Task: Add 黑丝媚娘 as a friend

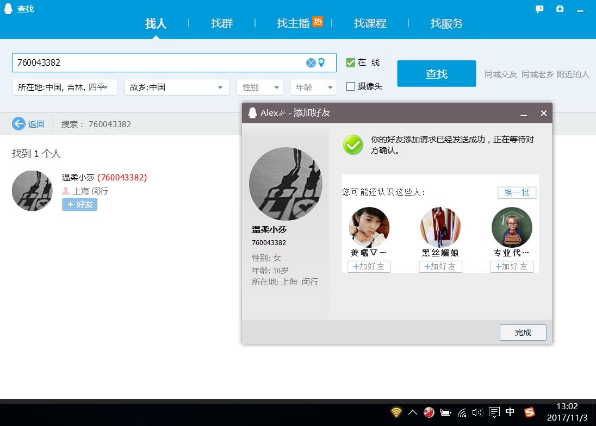Action: (x=440, y=267)
